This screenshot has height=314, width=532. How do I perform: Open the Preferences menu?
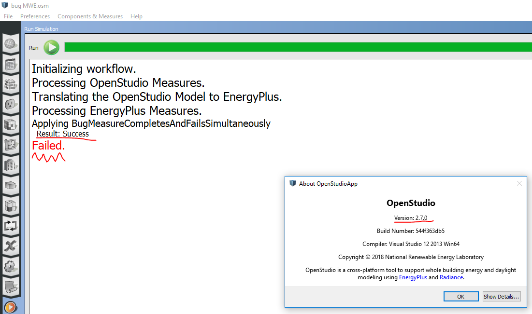pos(34,16)
